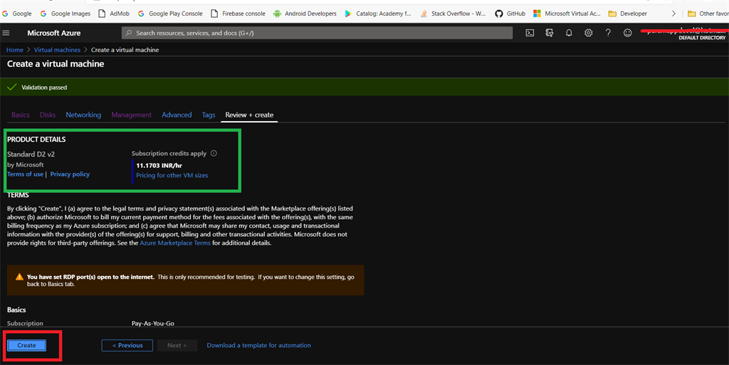The image size is (729, 365).
Task: Open the Terms of use link
Action: [25, 174]
